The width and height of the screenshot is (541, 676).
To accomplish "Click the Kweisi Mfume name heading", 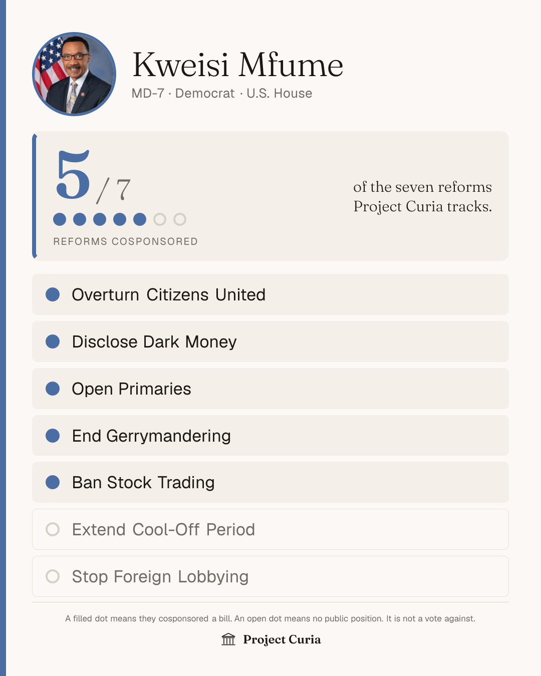I will [237, 65].
